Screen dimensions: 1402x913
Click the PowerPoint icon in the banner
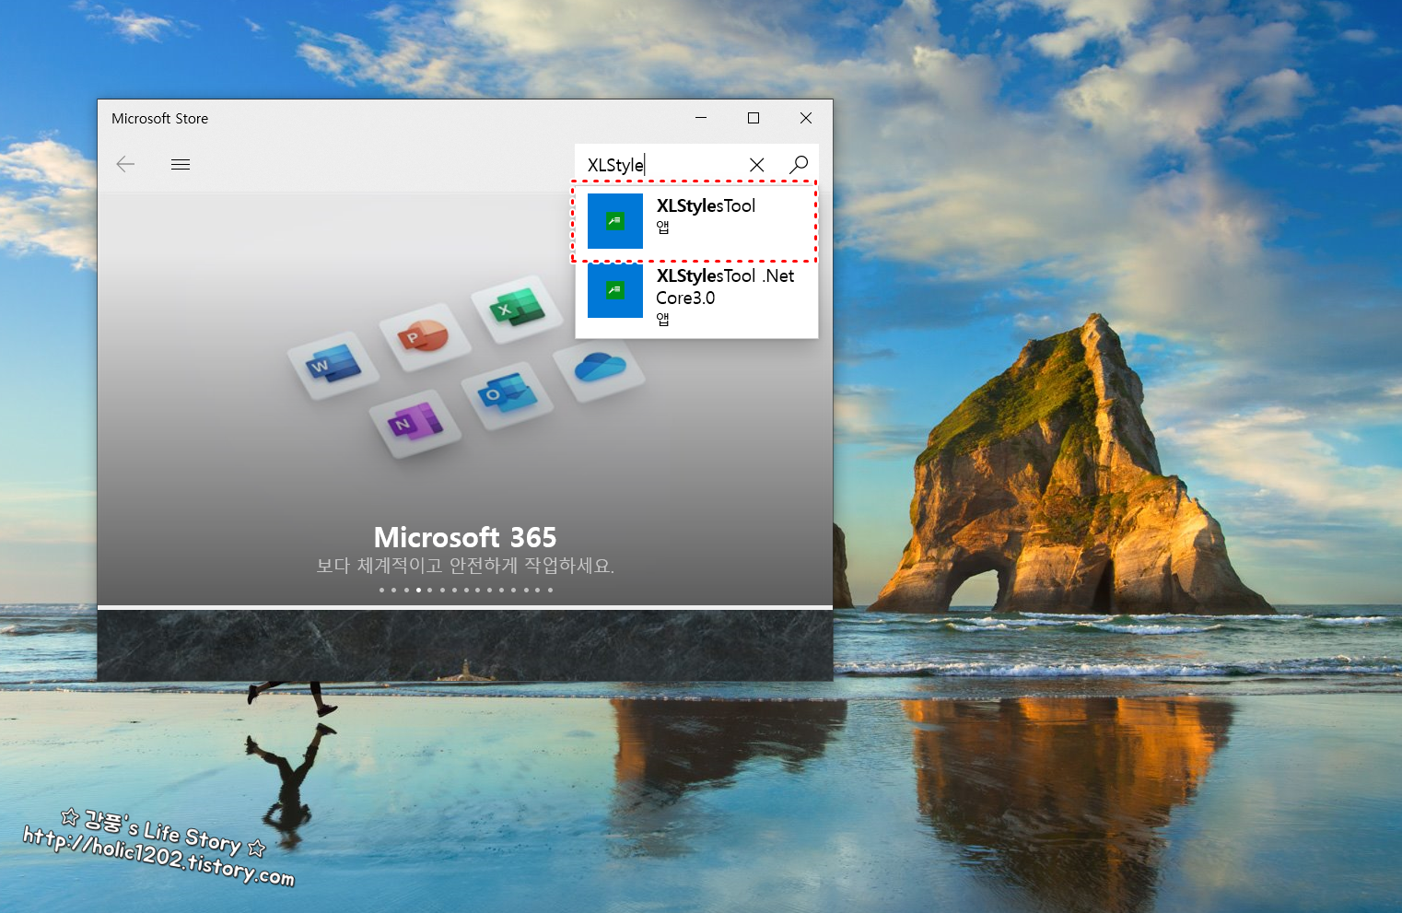(x=425, y=336)
